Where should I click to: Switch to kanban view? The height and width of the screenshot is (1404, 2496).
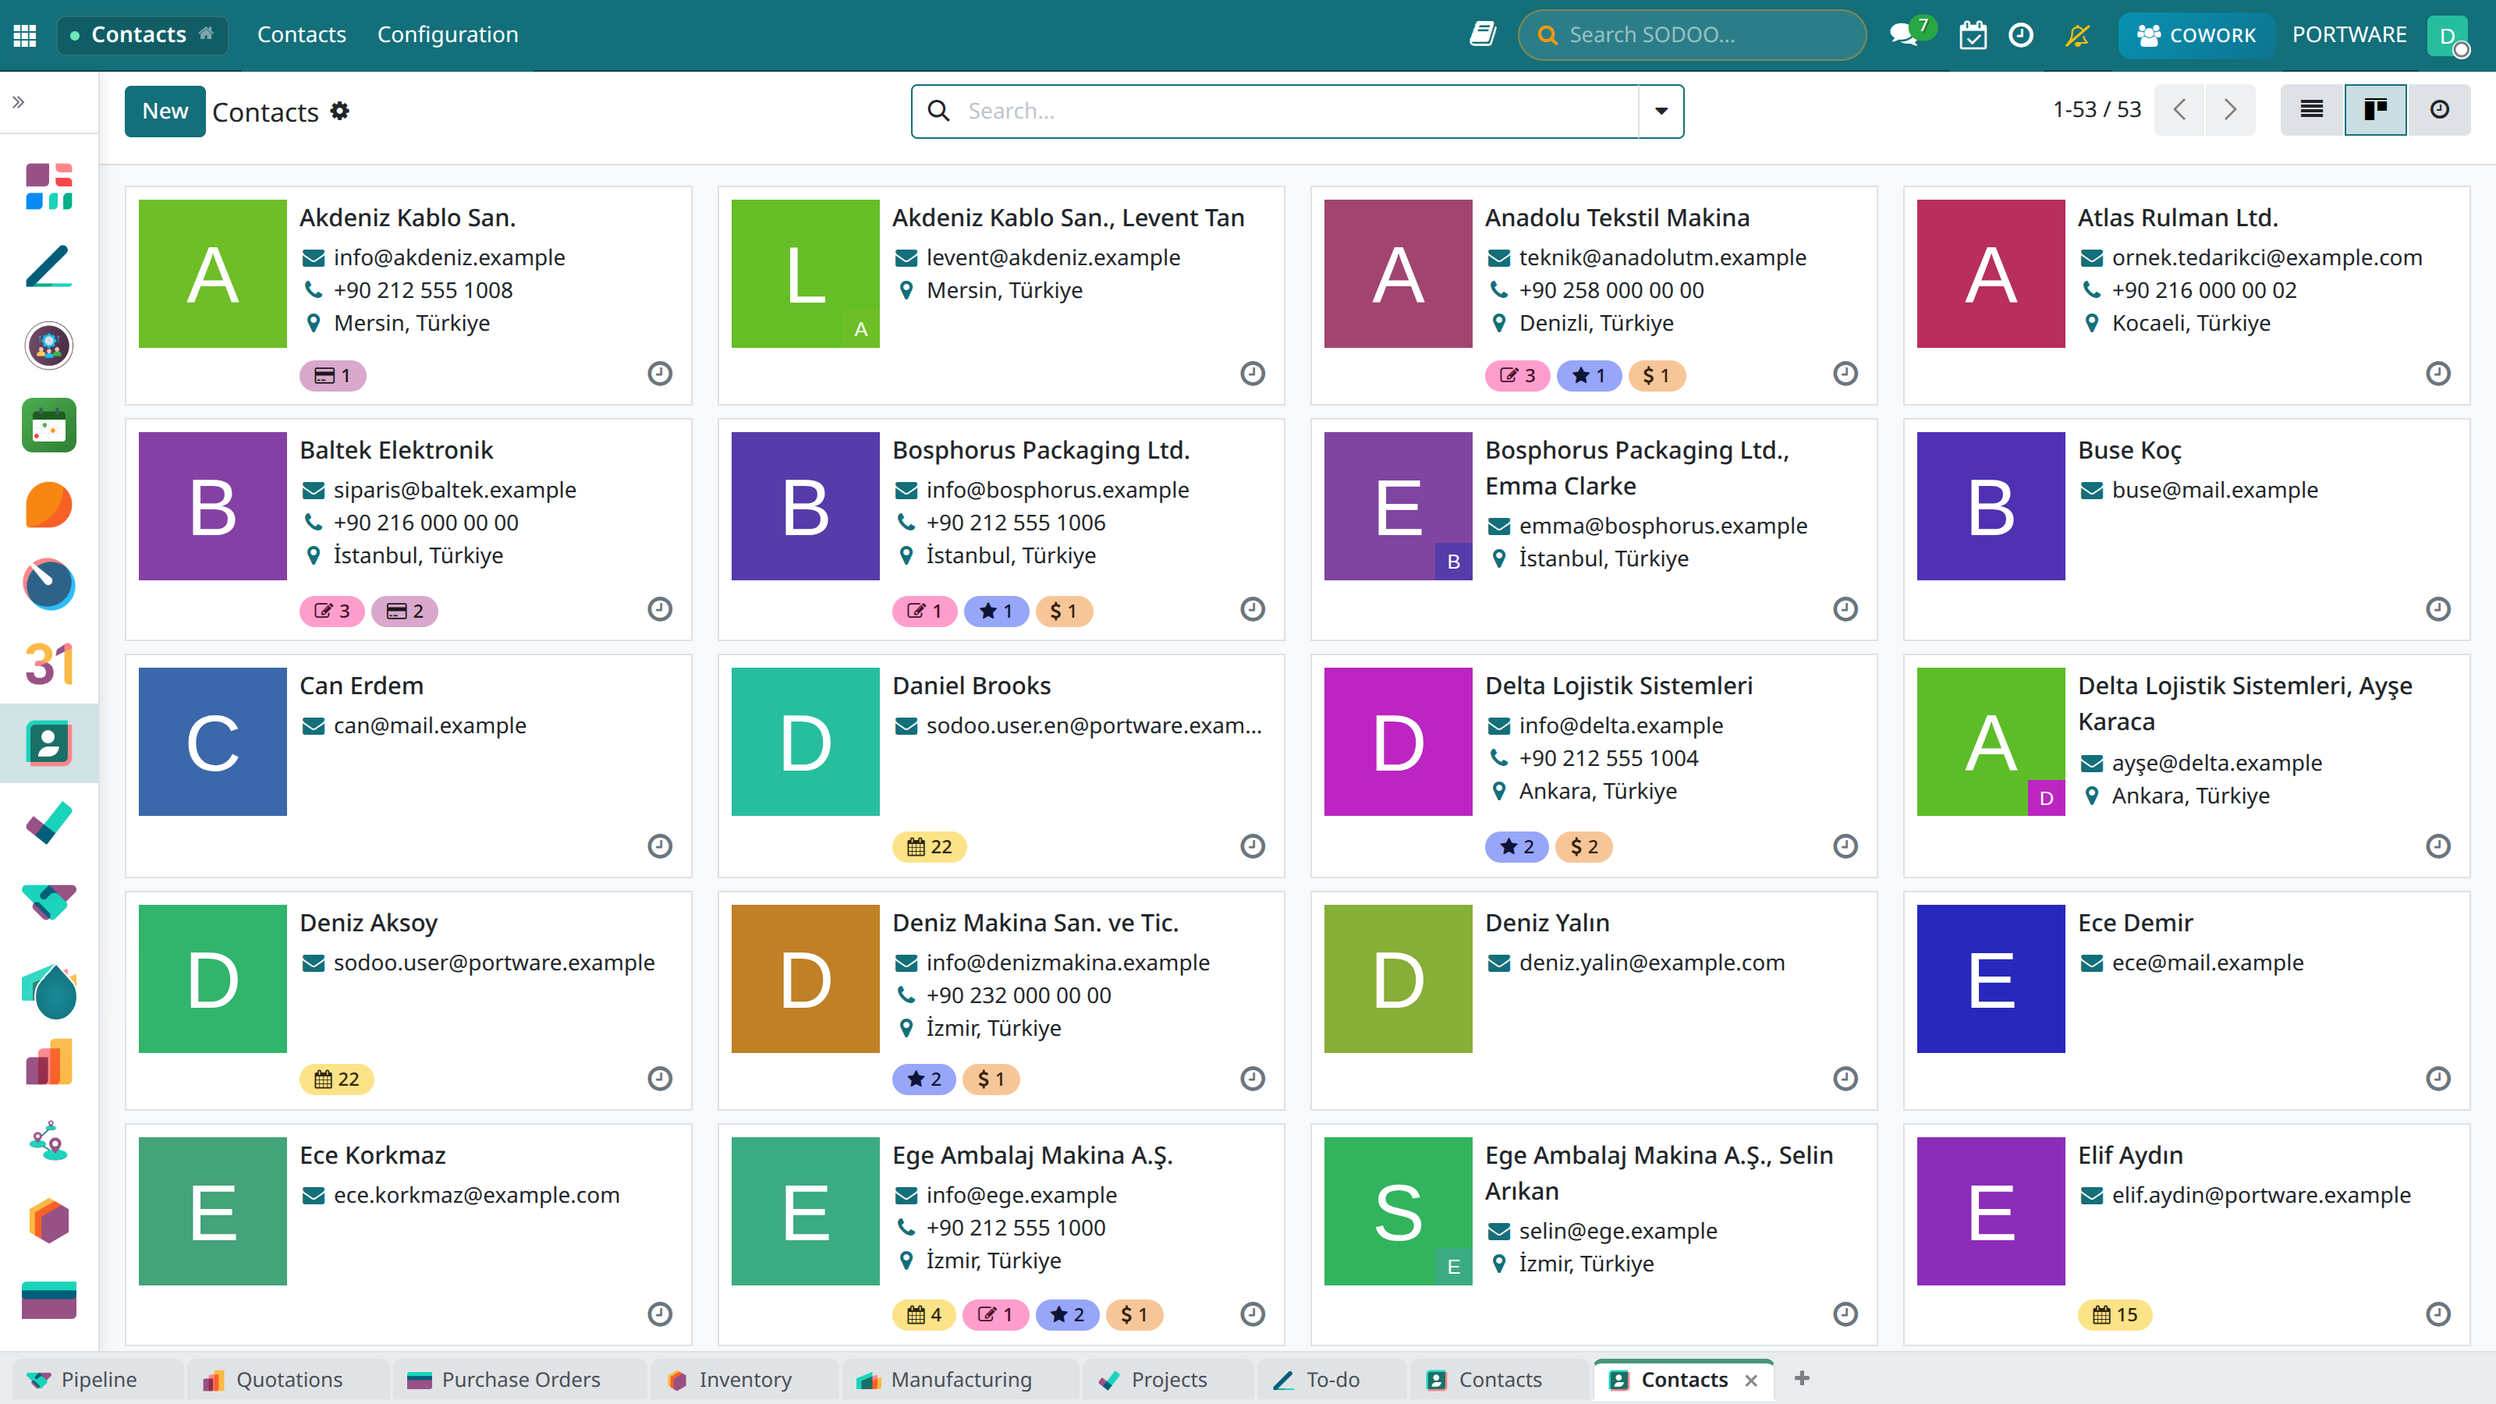pos(2376,109)
